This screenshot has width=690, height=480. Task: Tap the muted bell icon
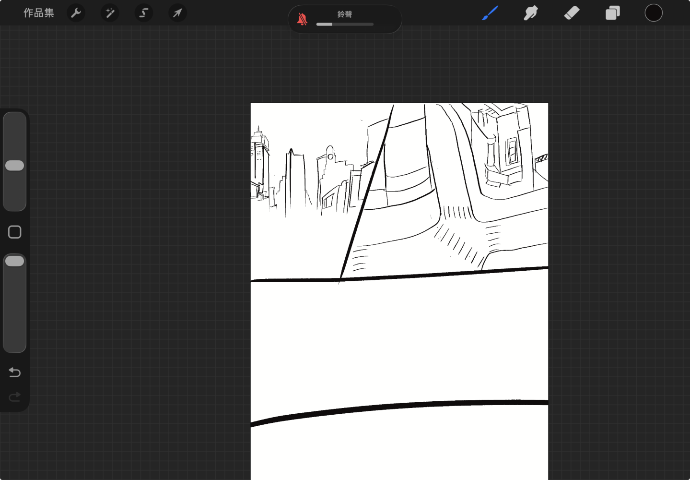click(x=302, y=19)
